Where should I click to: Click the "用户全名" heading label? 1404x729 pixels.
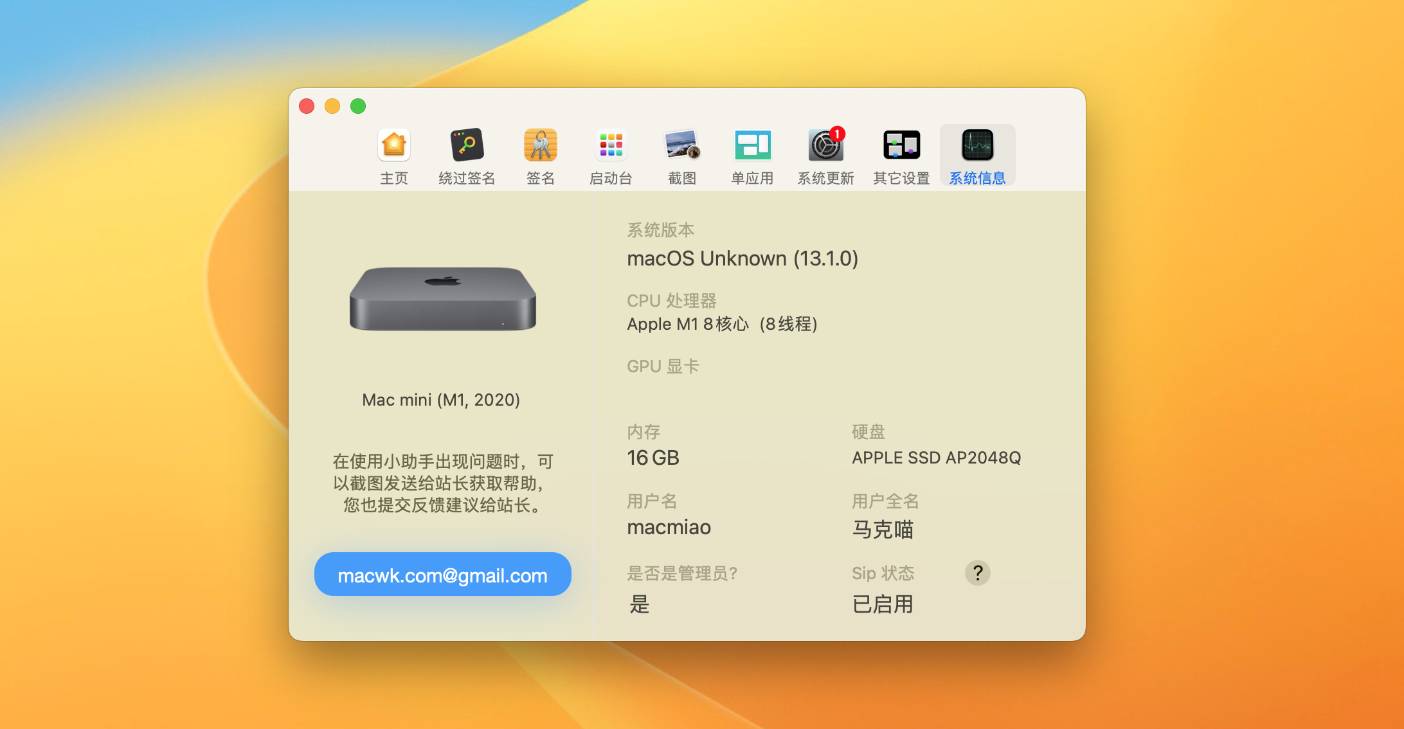[885, 501]
